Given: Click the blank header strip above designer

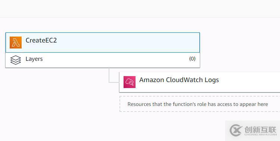Looking at the screenshot, I should [140, 9].
